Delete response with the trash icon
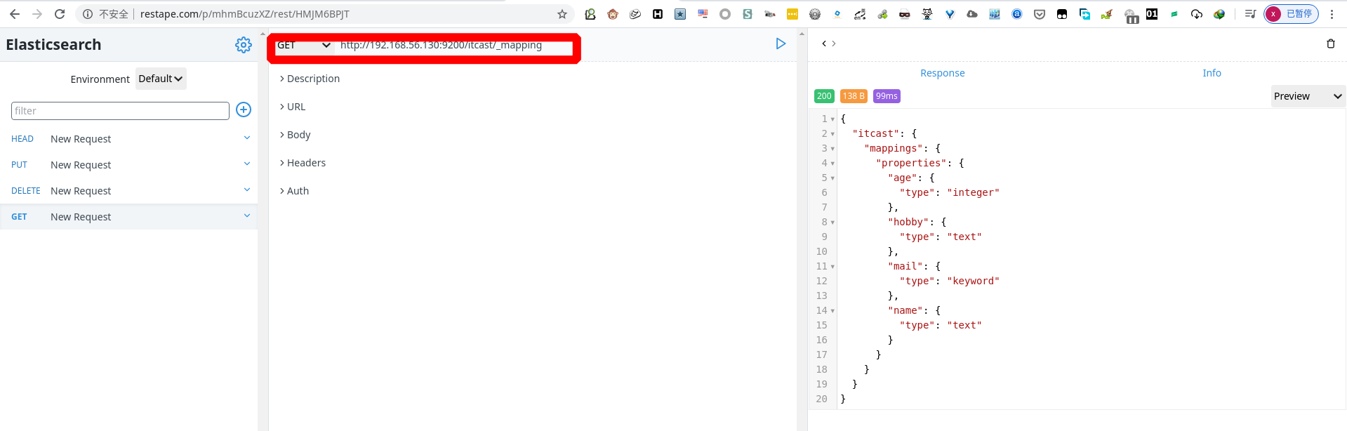Screen dimensions: 1347x431 tap(1330, 44)
